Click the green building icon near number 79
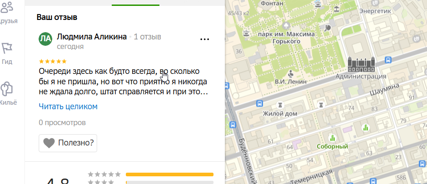427x184 pixels. click(x=365, y=127)
